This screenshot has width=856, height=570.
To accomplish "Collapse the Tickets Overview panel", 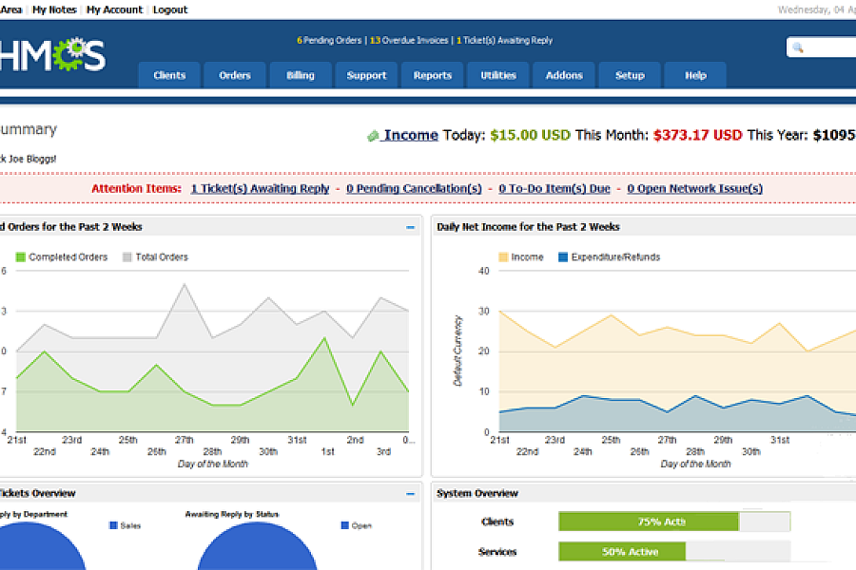I will click(x=411, y=494).
